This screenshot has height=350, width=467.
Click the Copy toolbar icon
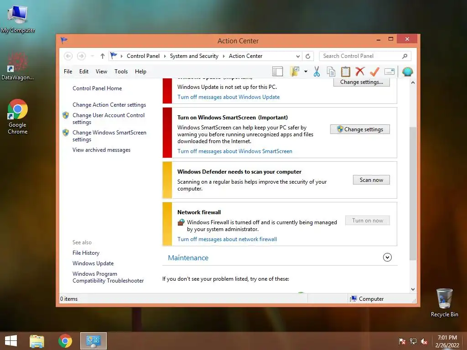331,72
